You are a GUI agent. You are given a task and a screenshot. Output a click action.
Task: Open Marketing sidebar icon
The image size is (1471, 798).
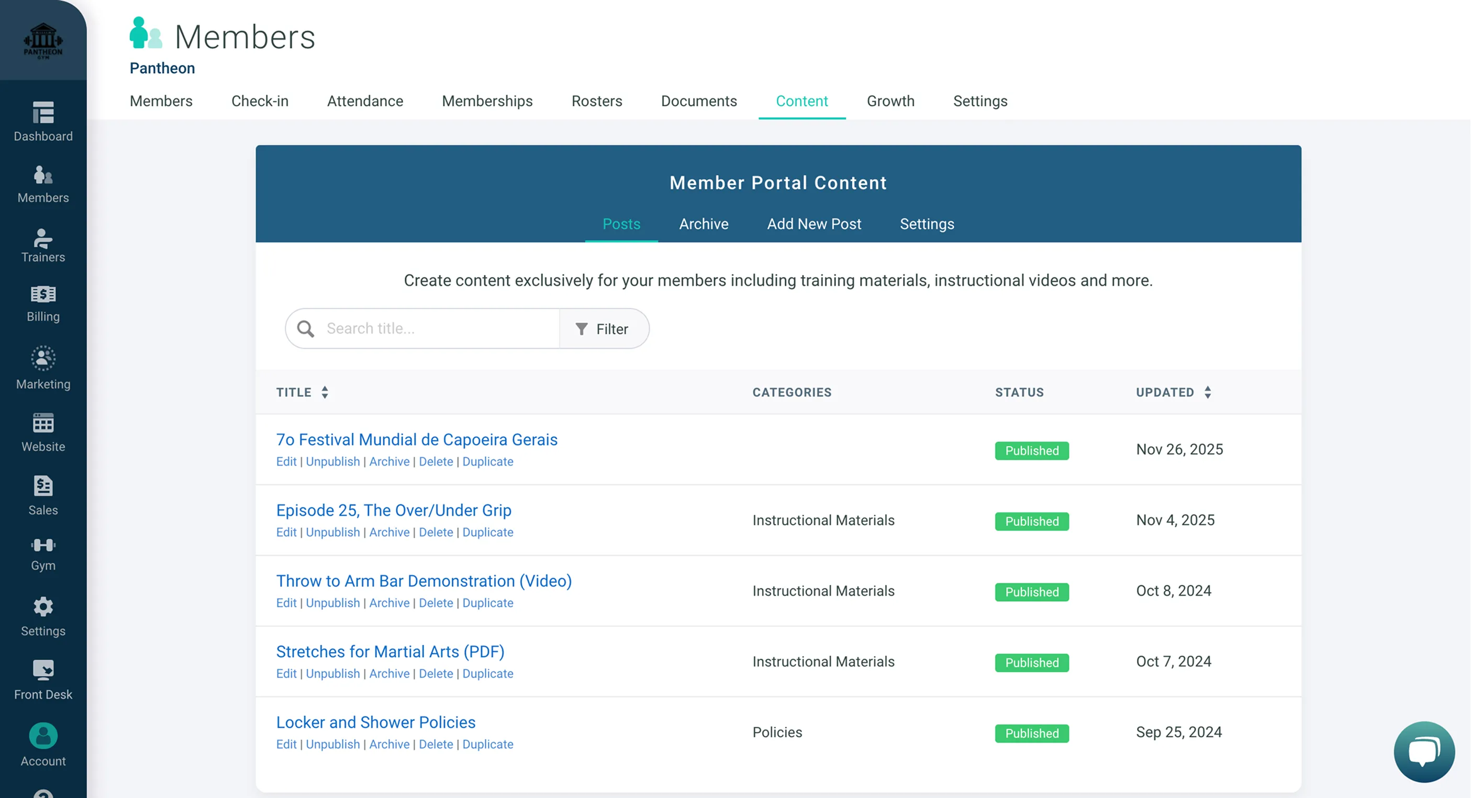(43, 359)
